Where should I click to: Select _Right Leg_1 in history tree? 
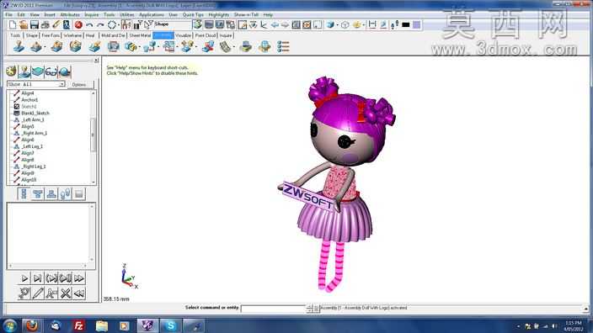34,166
